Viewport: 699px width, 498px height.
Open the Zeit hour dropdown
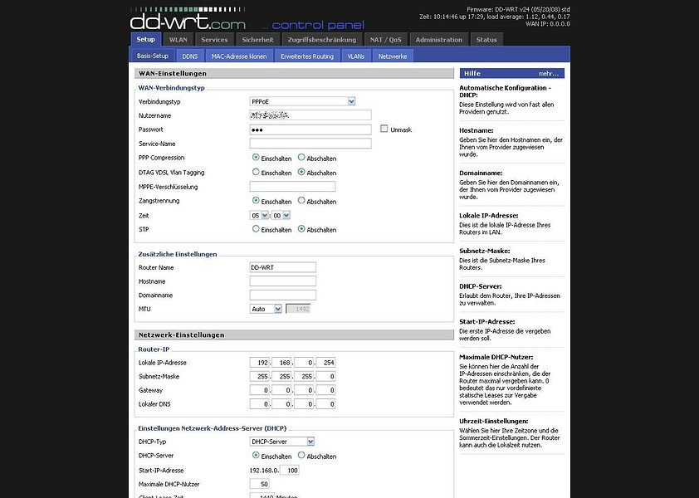259,215
